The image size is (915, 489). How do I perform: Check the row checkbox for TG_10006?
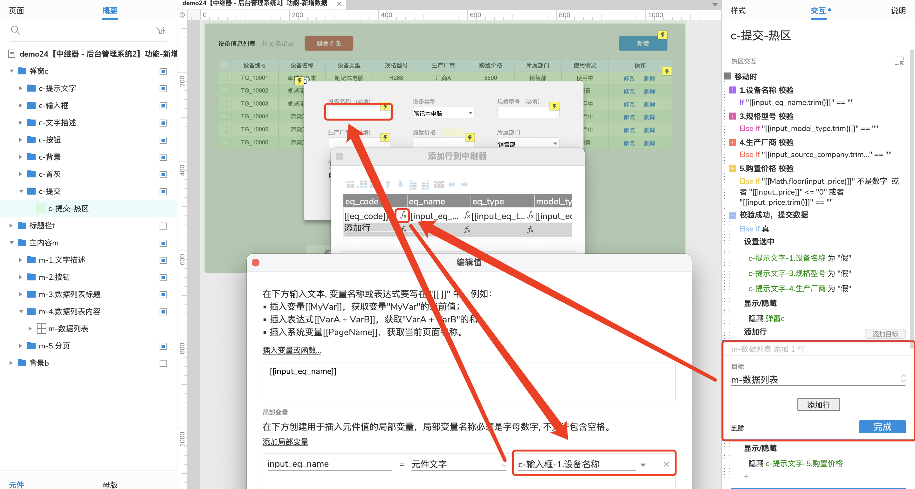click(x=224, y=142)
